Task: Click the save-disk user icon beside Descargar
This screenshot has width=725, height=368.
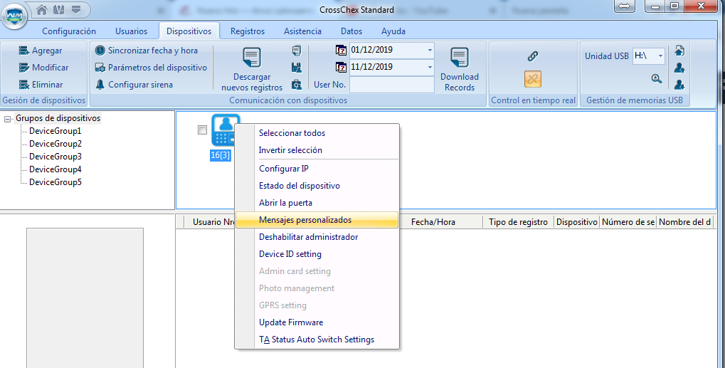Action: (x=297, y=68)
